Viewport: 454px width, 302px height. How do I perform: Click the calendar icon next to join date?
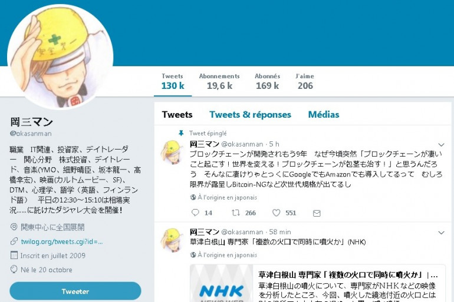pos(14,255)
